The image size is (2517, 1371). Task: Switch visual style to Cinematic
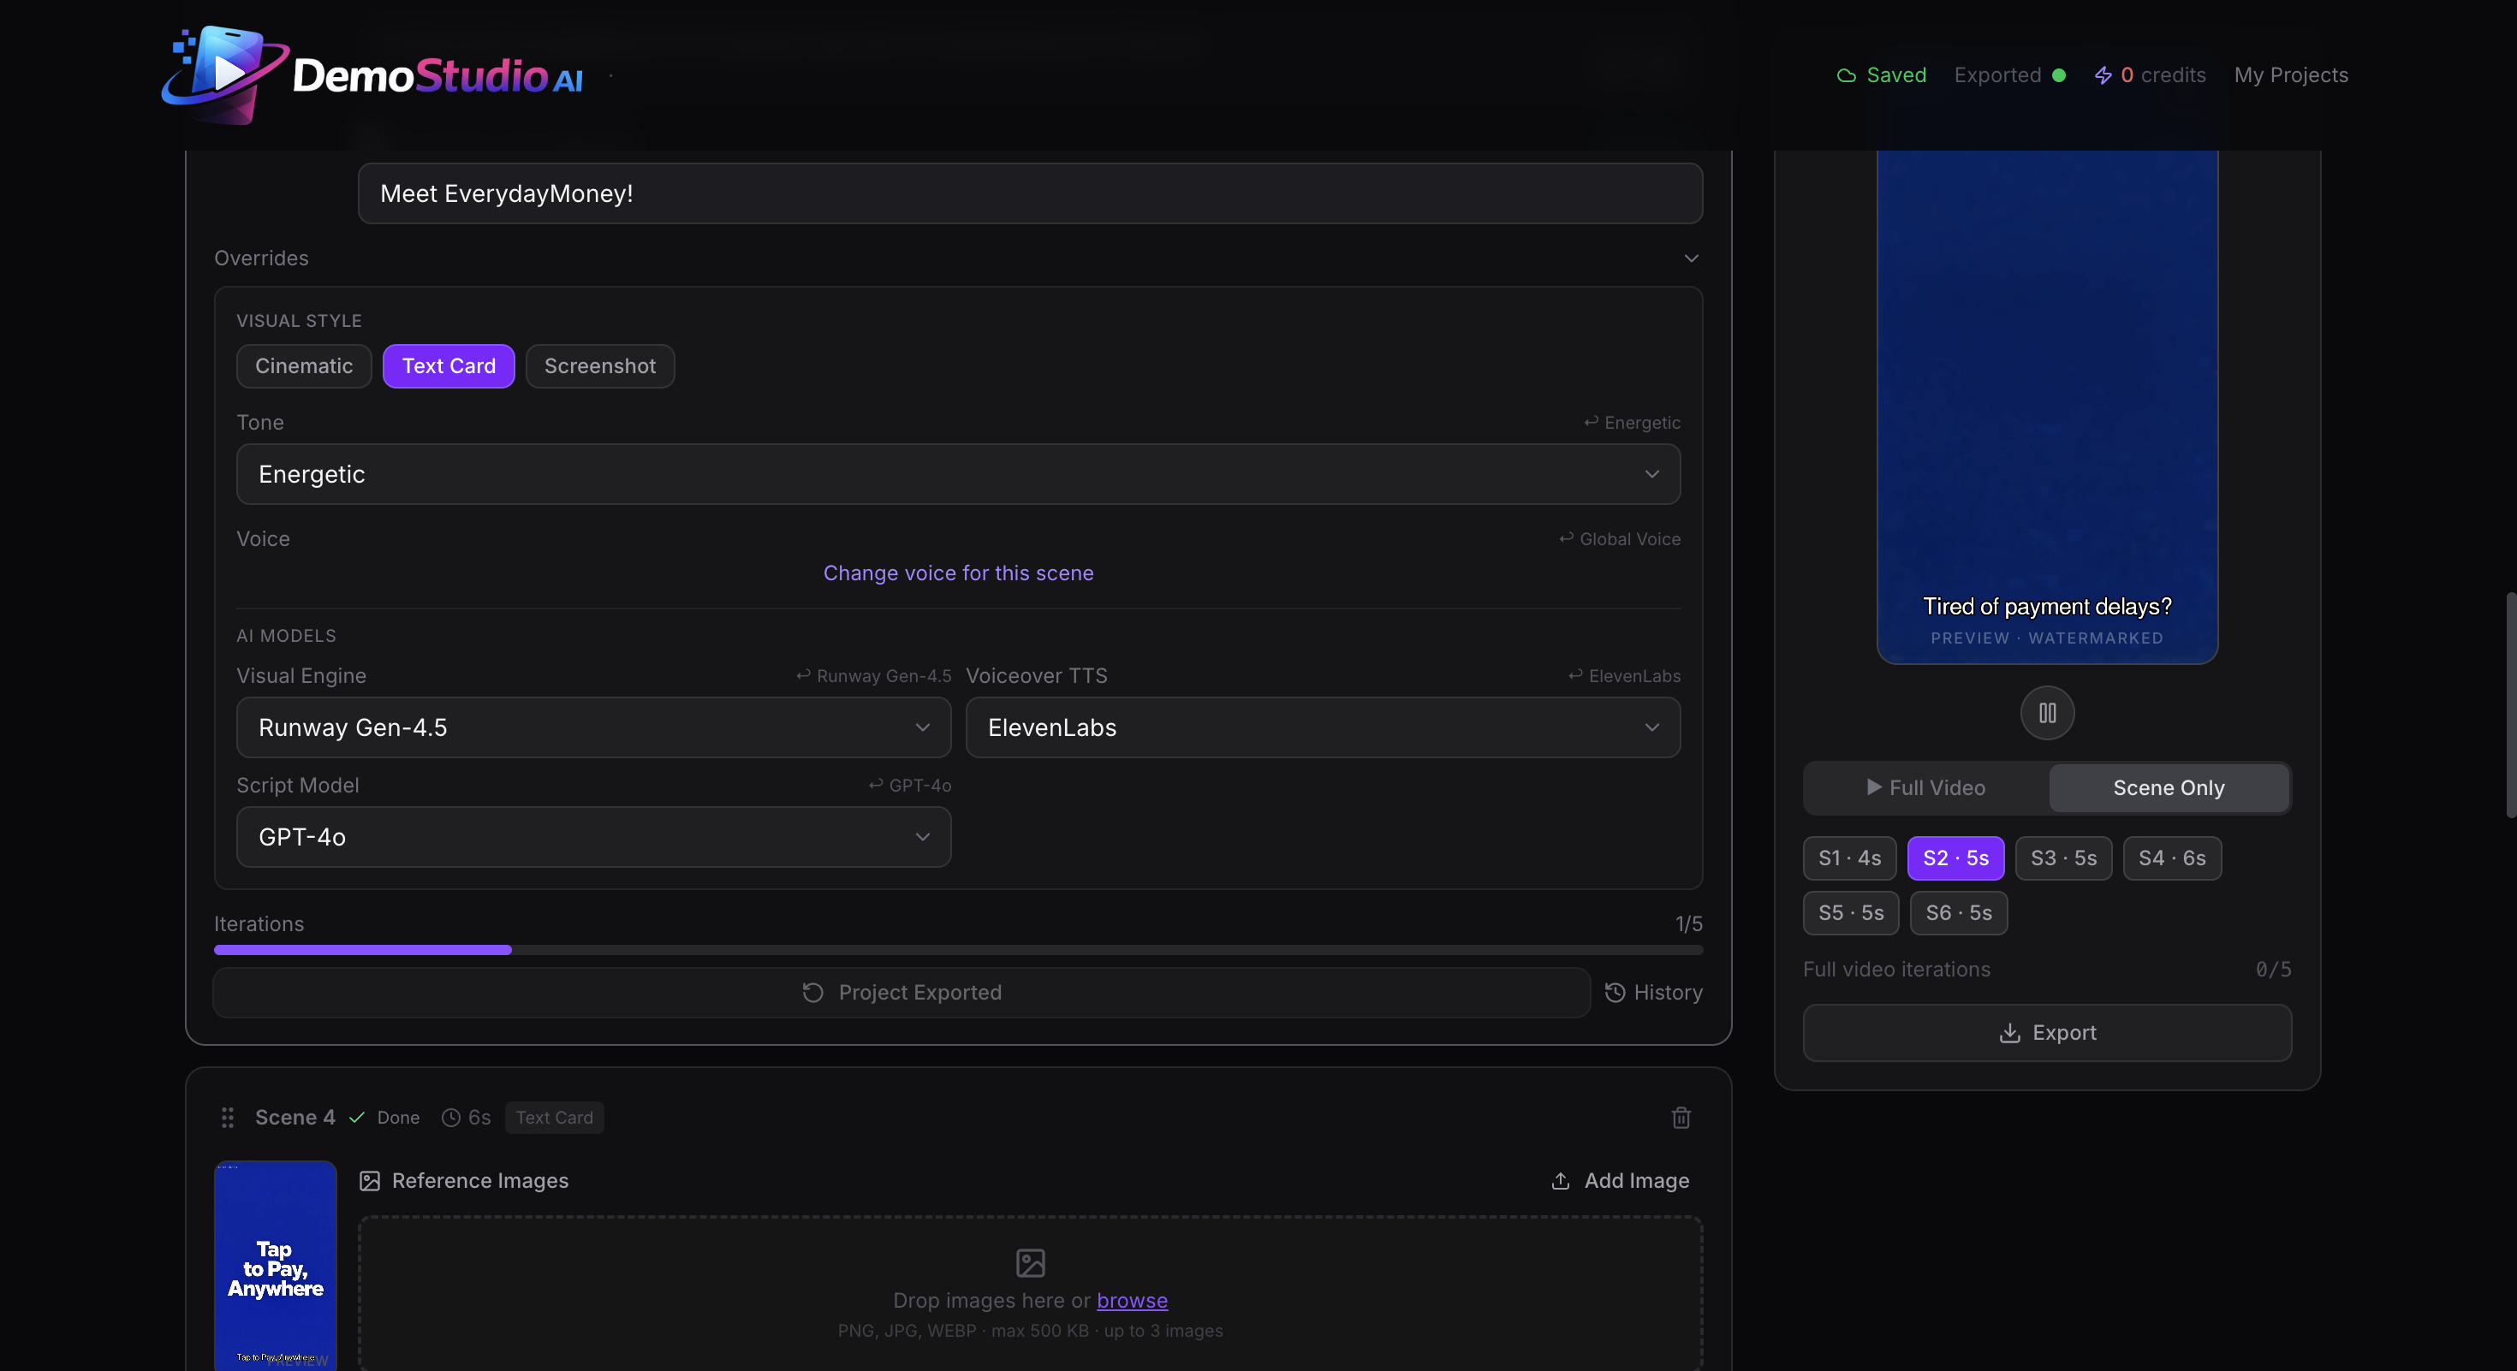304,366
